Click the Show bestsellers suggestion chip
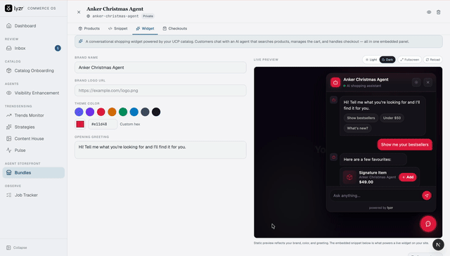This screenshot has width=450, height=256. 361,118
